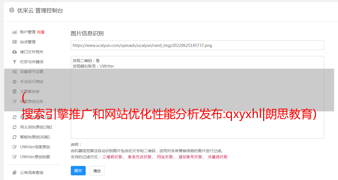Click the edit icon for UWriter原创标题
This screenshot has width=338, height=180.
[x=15, y=157]
